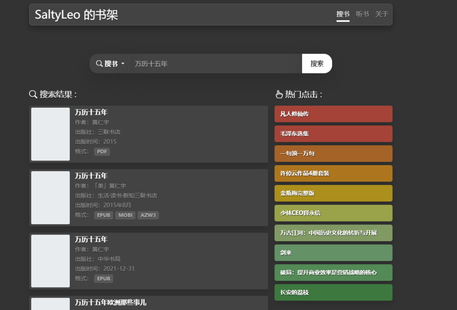This screenshot has width=457, height=310.
Task: Select the PDF format badge
Action: tap(102, 152)
